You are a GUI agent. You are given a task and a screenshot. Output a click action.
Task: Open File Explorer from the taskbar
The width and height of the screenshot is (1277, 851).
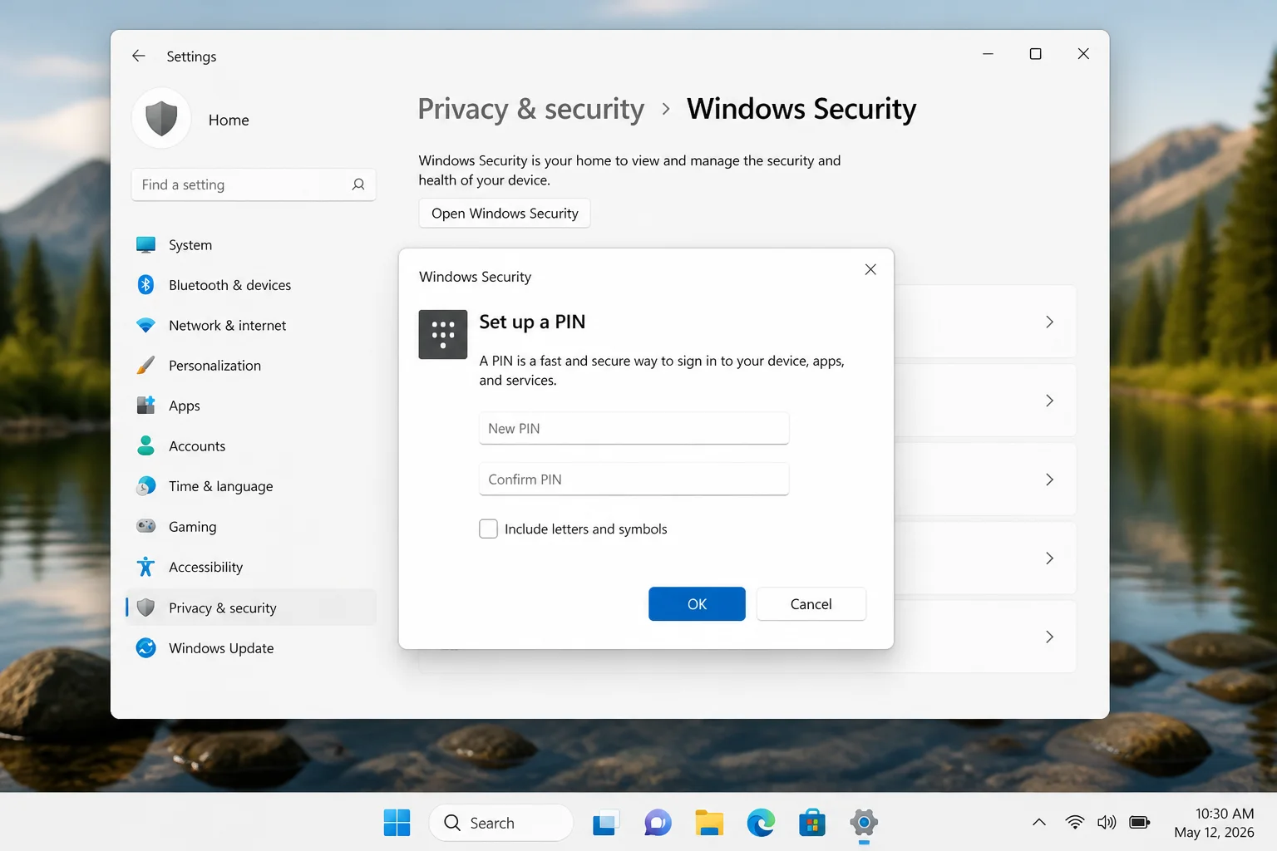click(x=709, y=823)
